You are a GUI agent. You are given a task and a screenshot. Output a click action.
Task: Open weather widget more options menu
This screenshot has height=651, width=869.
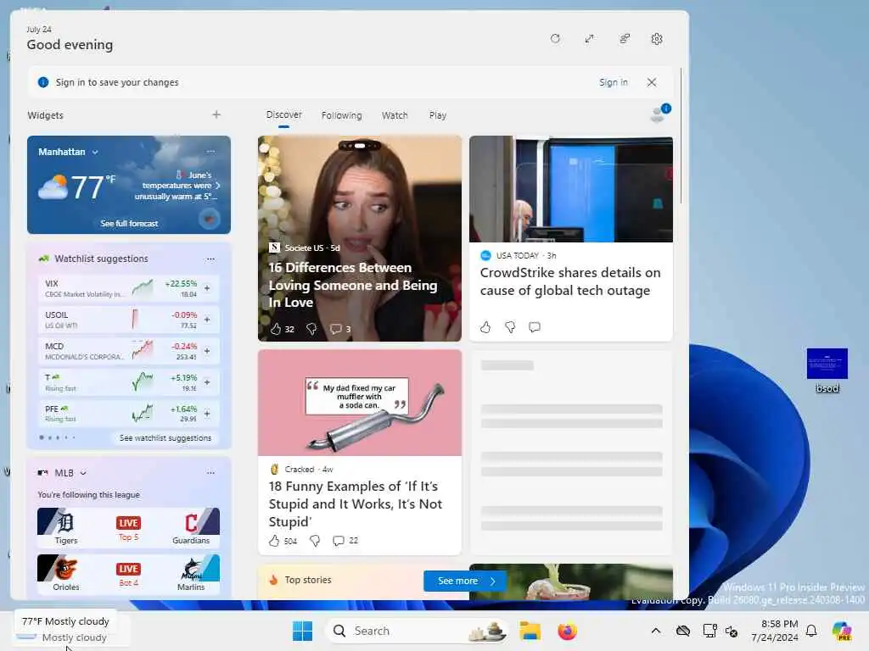pyautogui.click(x=210, y=151)
